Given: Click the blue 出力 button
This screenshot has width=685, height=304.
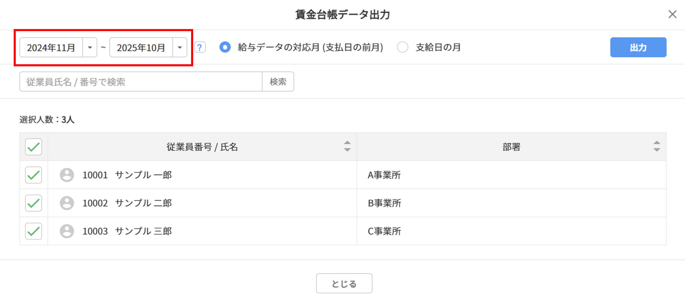Looking at the screenshot, I should coord(638,47).
